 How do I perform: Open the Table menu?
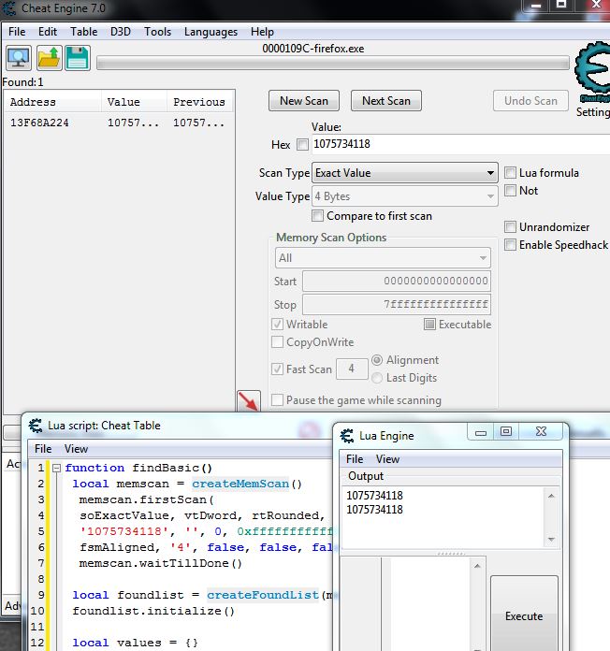(x=84, y=32)
